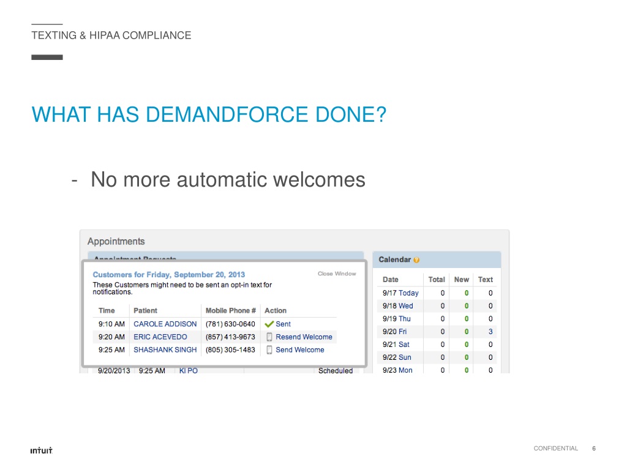Open patient CAROLE ADDISON

(x=165, y=324)
